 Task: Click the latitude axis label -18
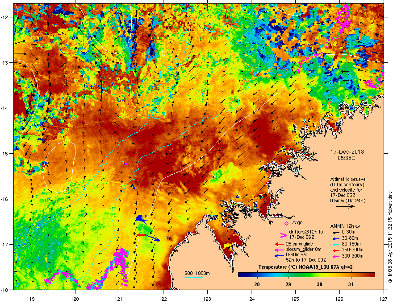point(4,290)
